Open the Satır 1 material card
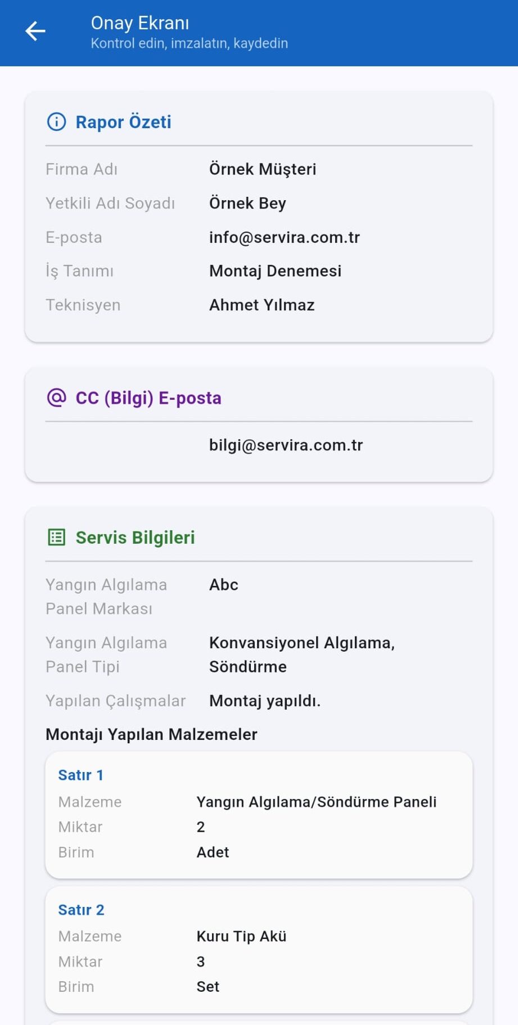This screenshot has width=518, height=1025. 259,814
